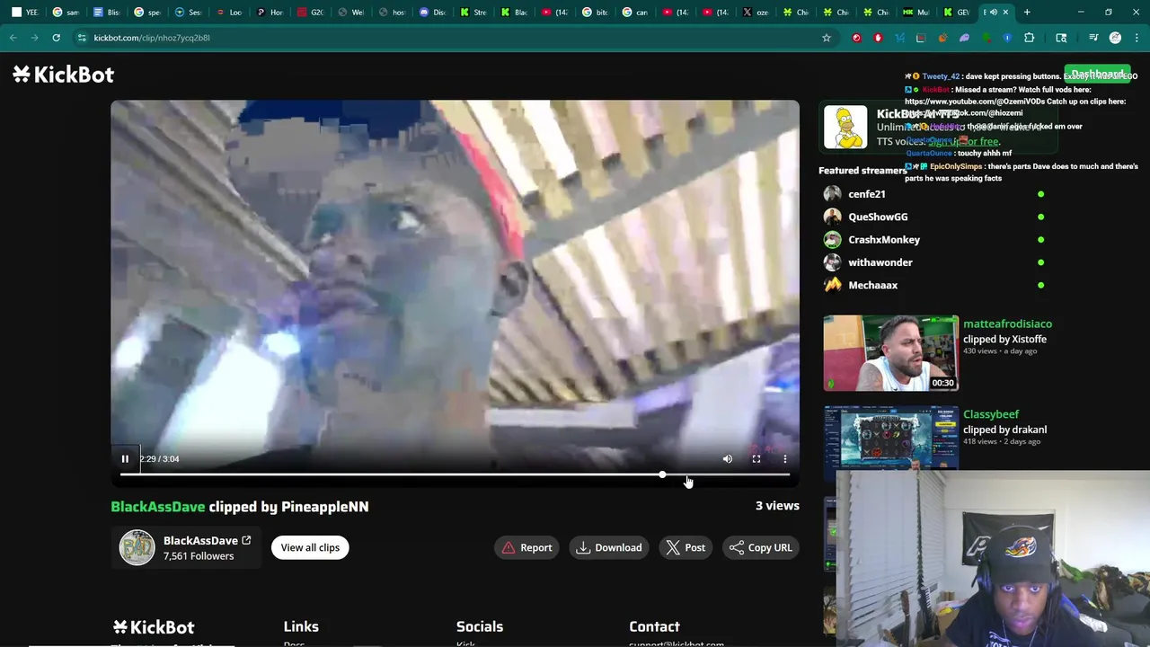Switch to the Mul tab
Viewport: 1150px width, 647px height.
[x=916, y=12]
